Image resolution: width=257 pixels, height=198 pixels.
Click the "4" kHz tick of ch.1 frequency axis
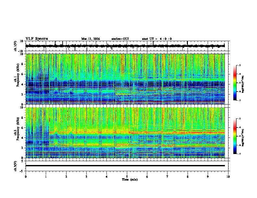coord(23,84)
